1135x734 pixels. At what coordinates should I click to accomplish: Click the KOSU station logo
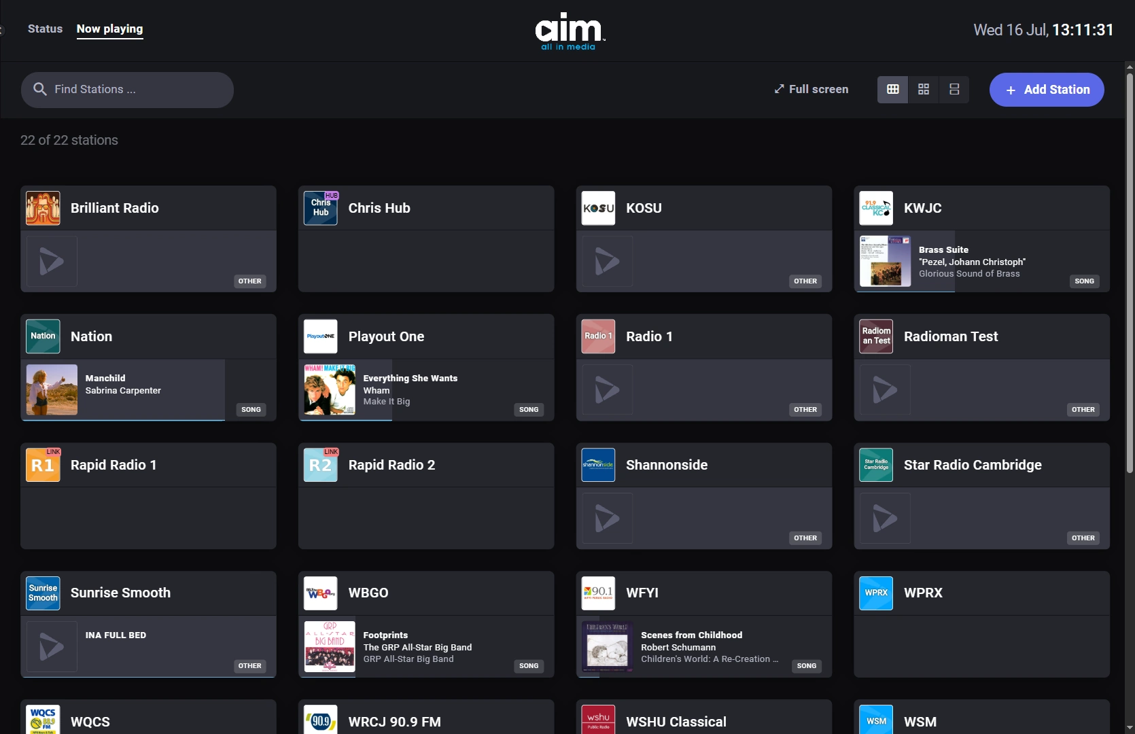pyautogui.click(x=599, y=208)
